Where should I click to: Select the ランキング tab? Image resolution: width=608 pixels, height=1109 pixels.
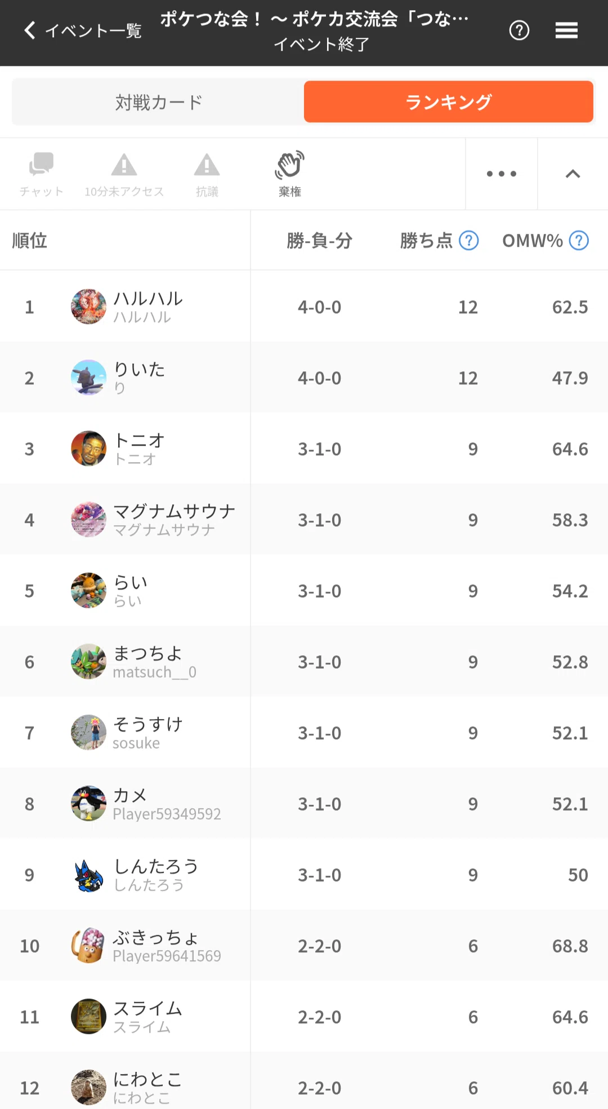tap(449, 102)
